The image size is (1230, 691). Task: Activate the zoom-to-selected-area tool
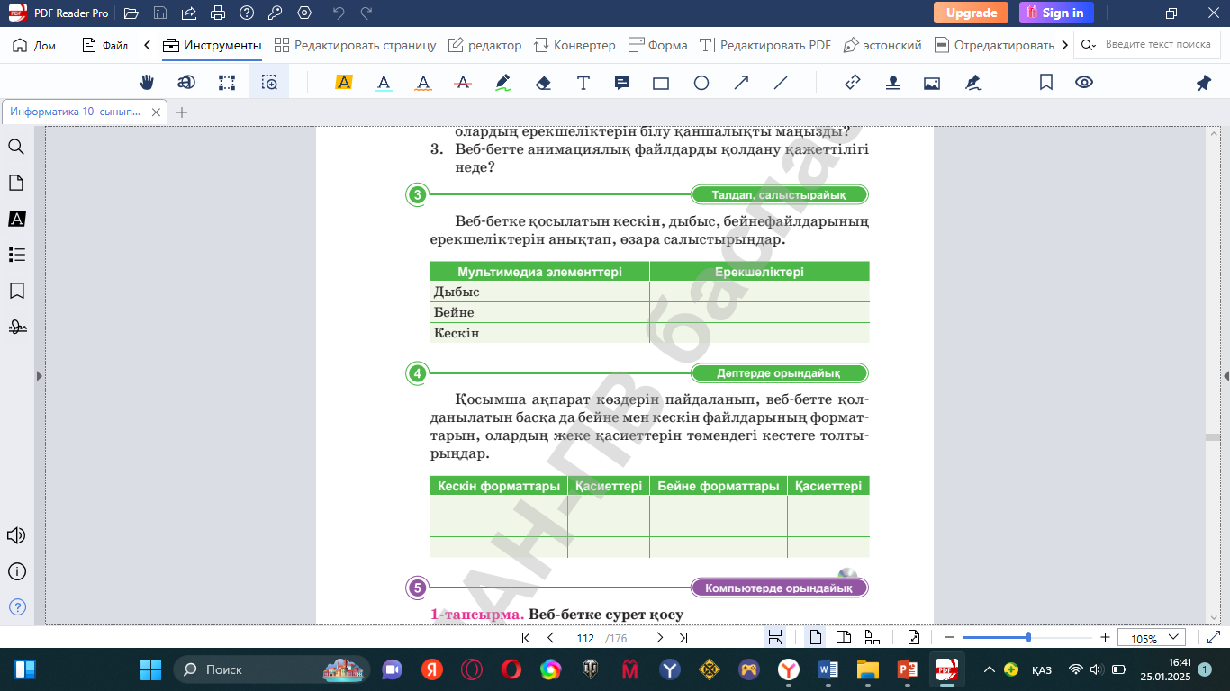(269, 83)
